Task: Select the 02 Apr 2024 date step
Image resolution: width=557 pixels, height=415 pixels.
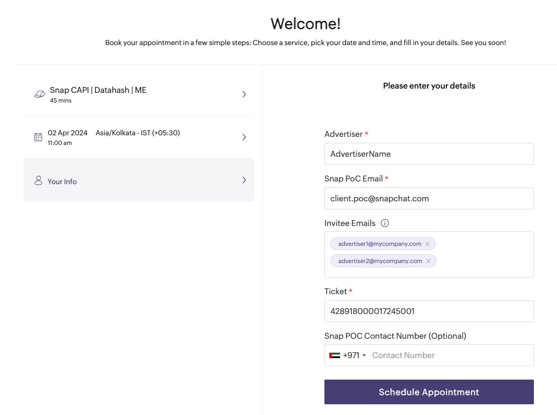Action: (139, 137)
